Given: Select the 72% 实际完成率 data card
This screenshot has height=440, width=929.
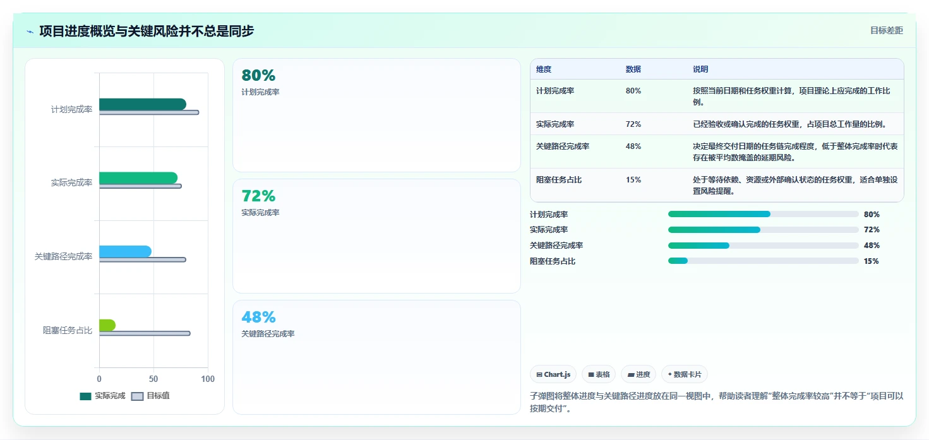Looking at the screenshot, I should coord(376,236).
